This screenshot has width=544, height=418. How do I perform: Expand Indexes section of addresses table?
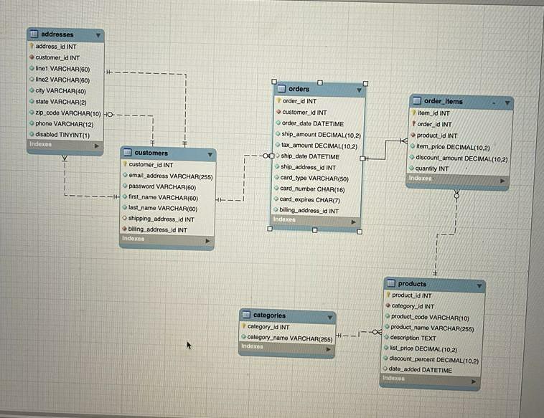coord(96,146)
